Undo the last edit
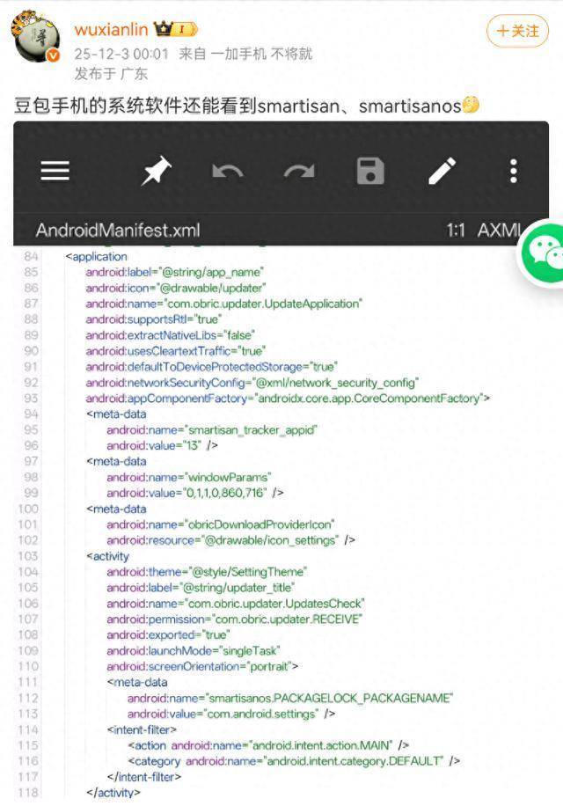The image size is (563, 806). click(x=228, y=171)
